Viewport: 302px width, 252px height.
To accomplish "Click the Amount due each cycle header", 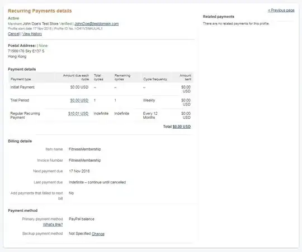I will click(x=76, y=77).
